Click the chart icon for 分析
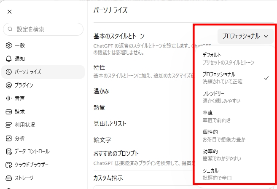This screenshot has width=277, height=189. point(9,138)
